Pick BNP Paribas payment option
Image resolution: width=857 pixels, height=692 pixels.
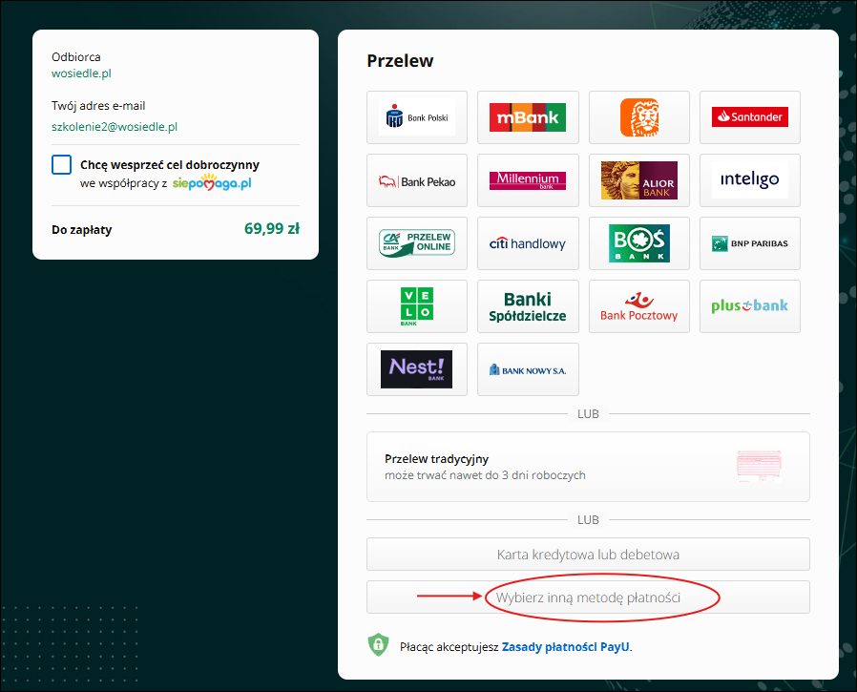(749, 243)
